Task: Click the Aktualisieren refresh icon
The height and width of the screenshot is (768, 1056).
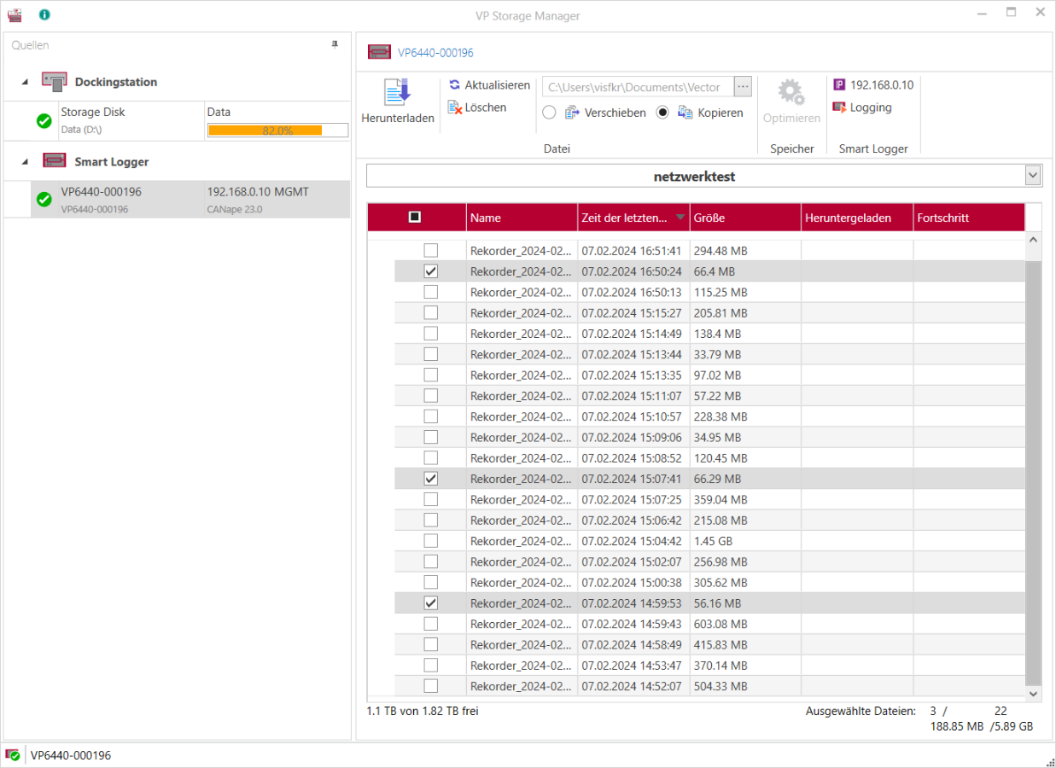Action: coord(455,85)
